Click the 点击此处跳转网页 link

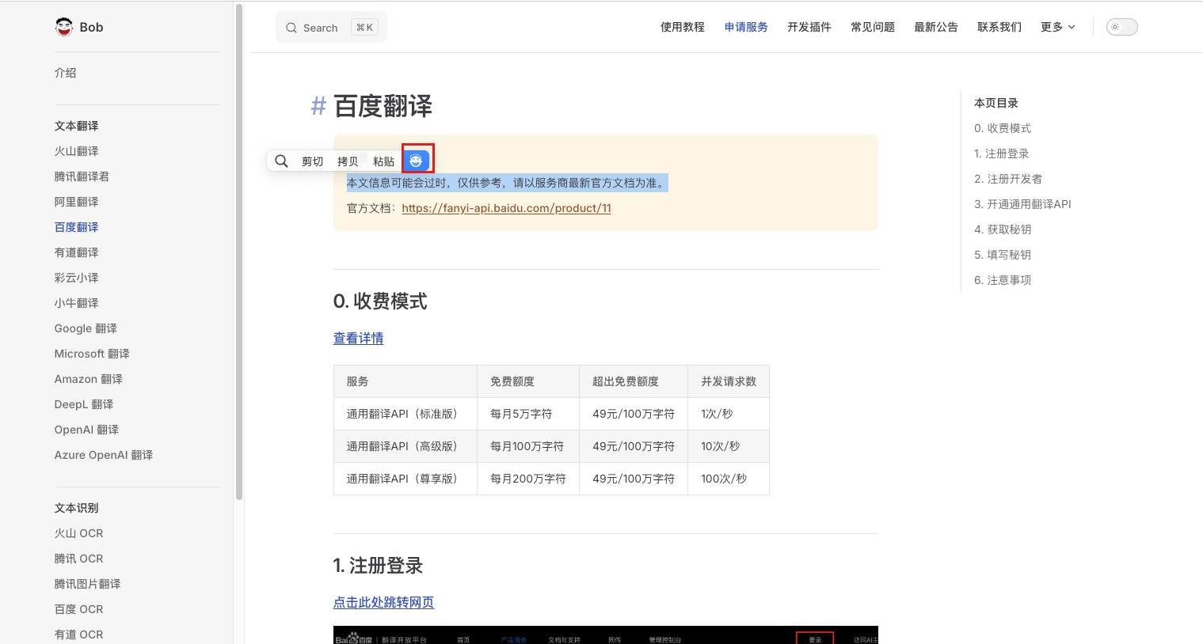383,602
